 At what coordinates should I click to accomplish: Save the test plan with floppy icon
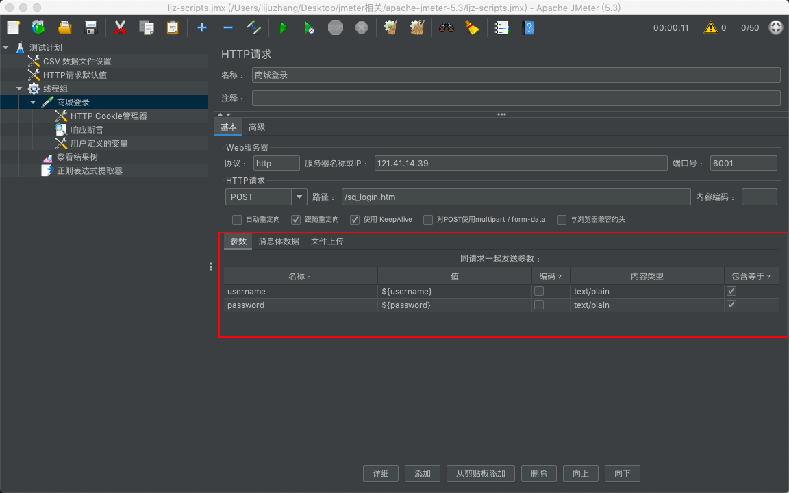pyautogui.click(x=91, y=27)
